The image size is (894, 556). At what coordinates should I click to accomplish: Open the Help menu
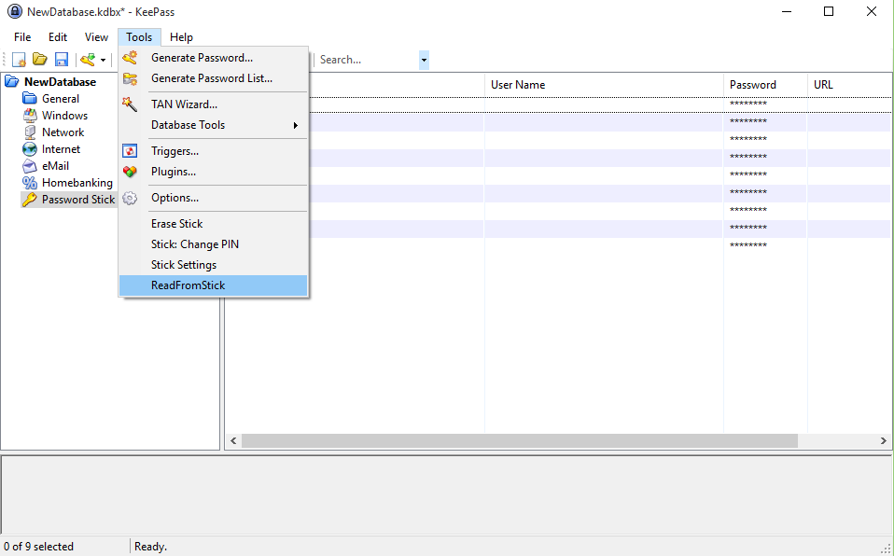point(181,37)
